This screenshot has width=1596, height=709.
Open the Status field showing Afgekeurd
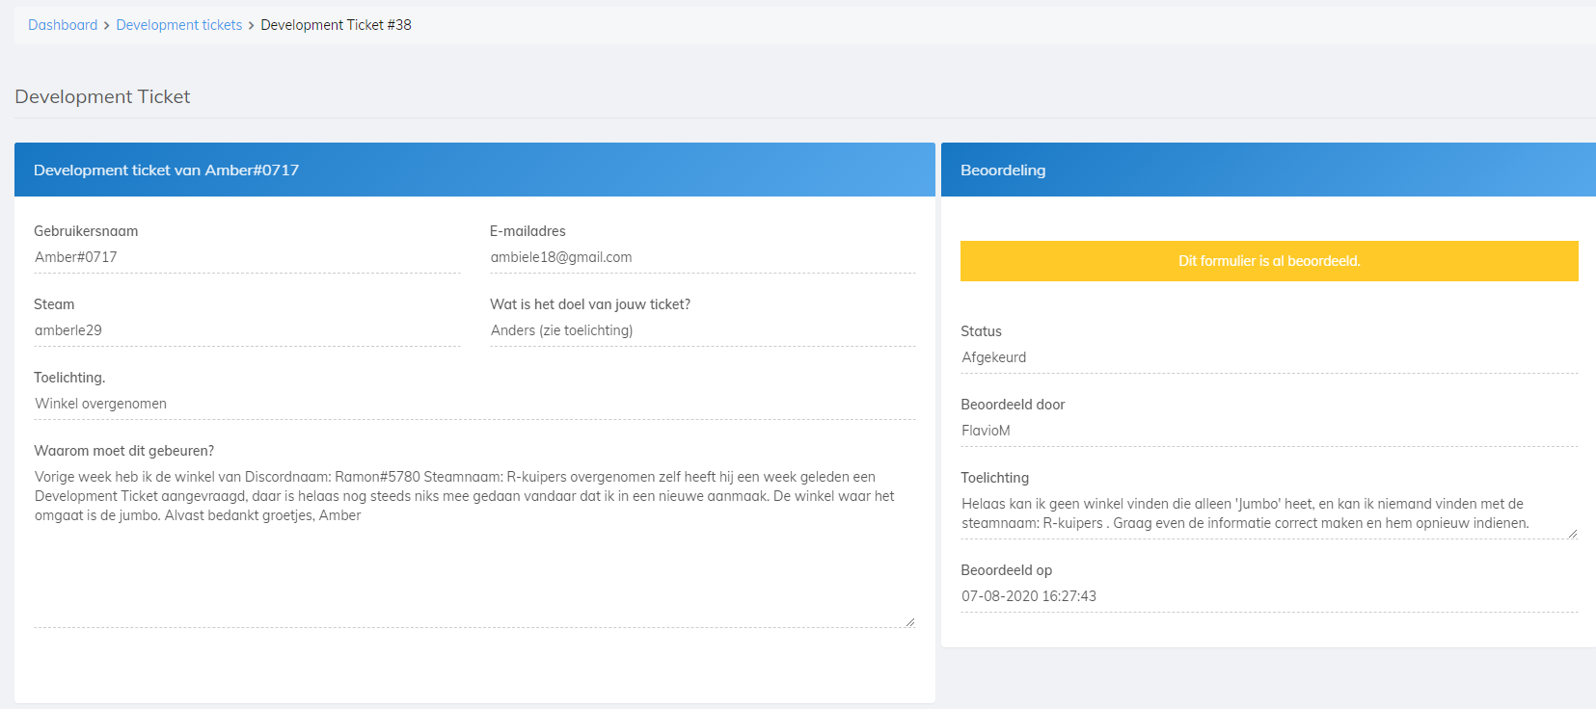pos(1269,357)
